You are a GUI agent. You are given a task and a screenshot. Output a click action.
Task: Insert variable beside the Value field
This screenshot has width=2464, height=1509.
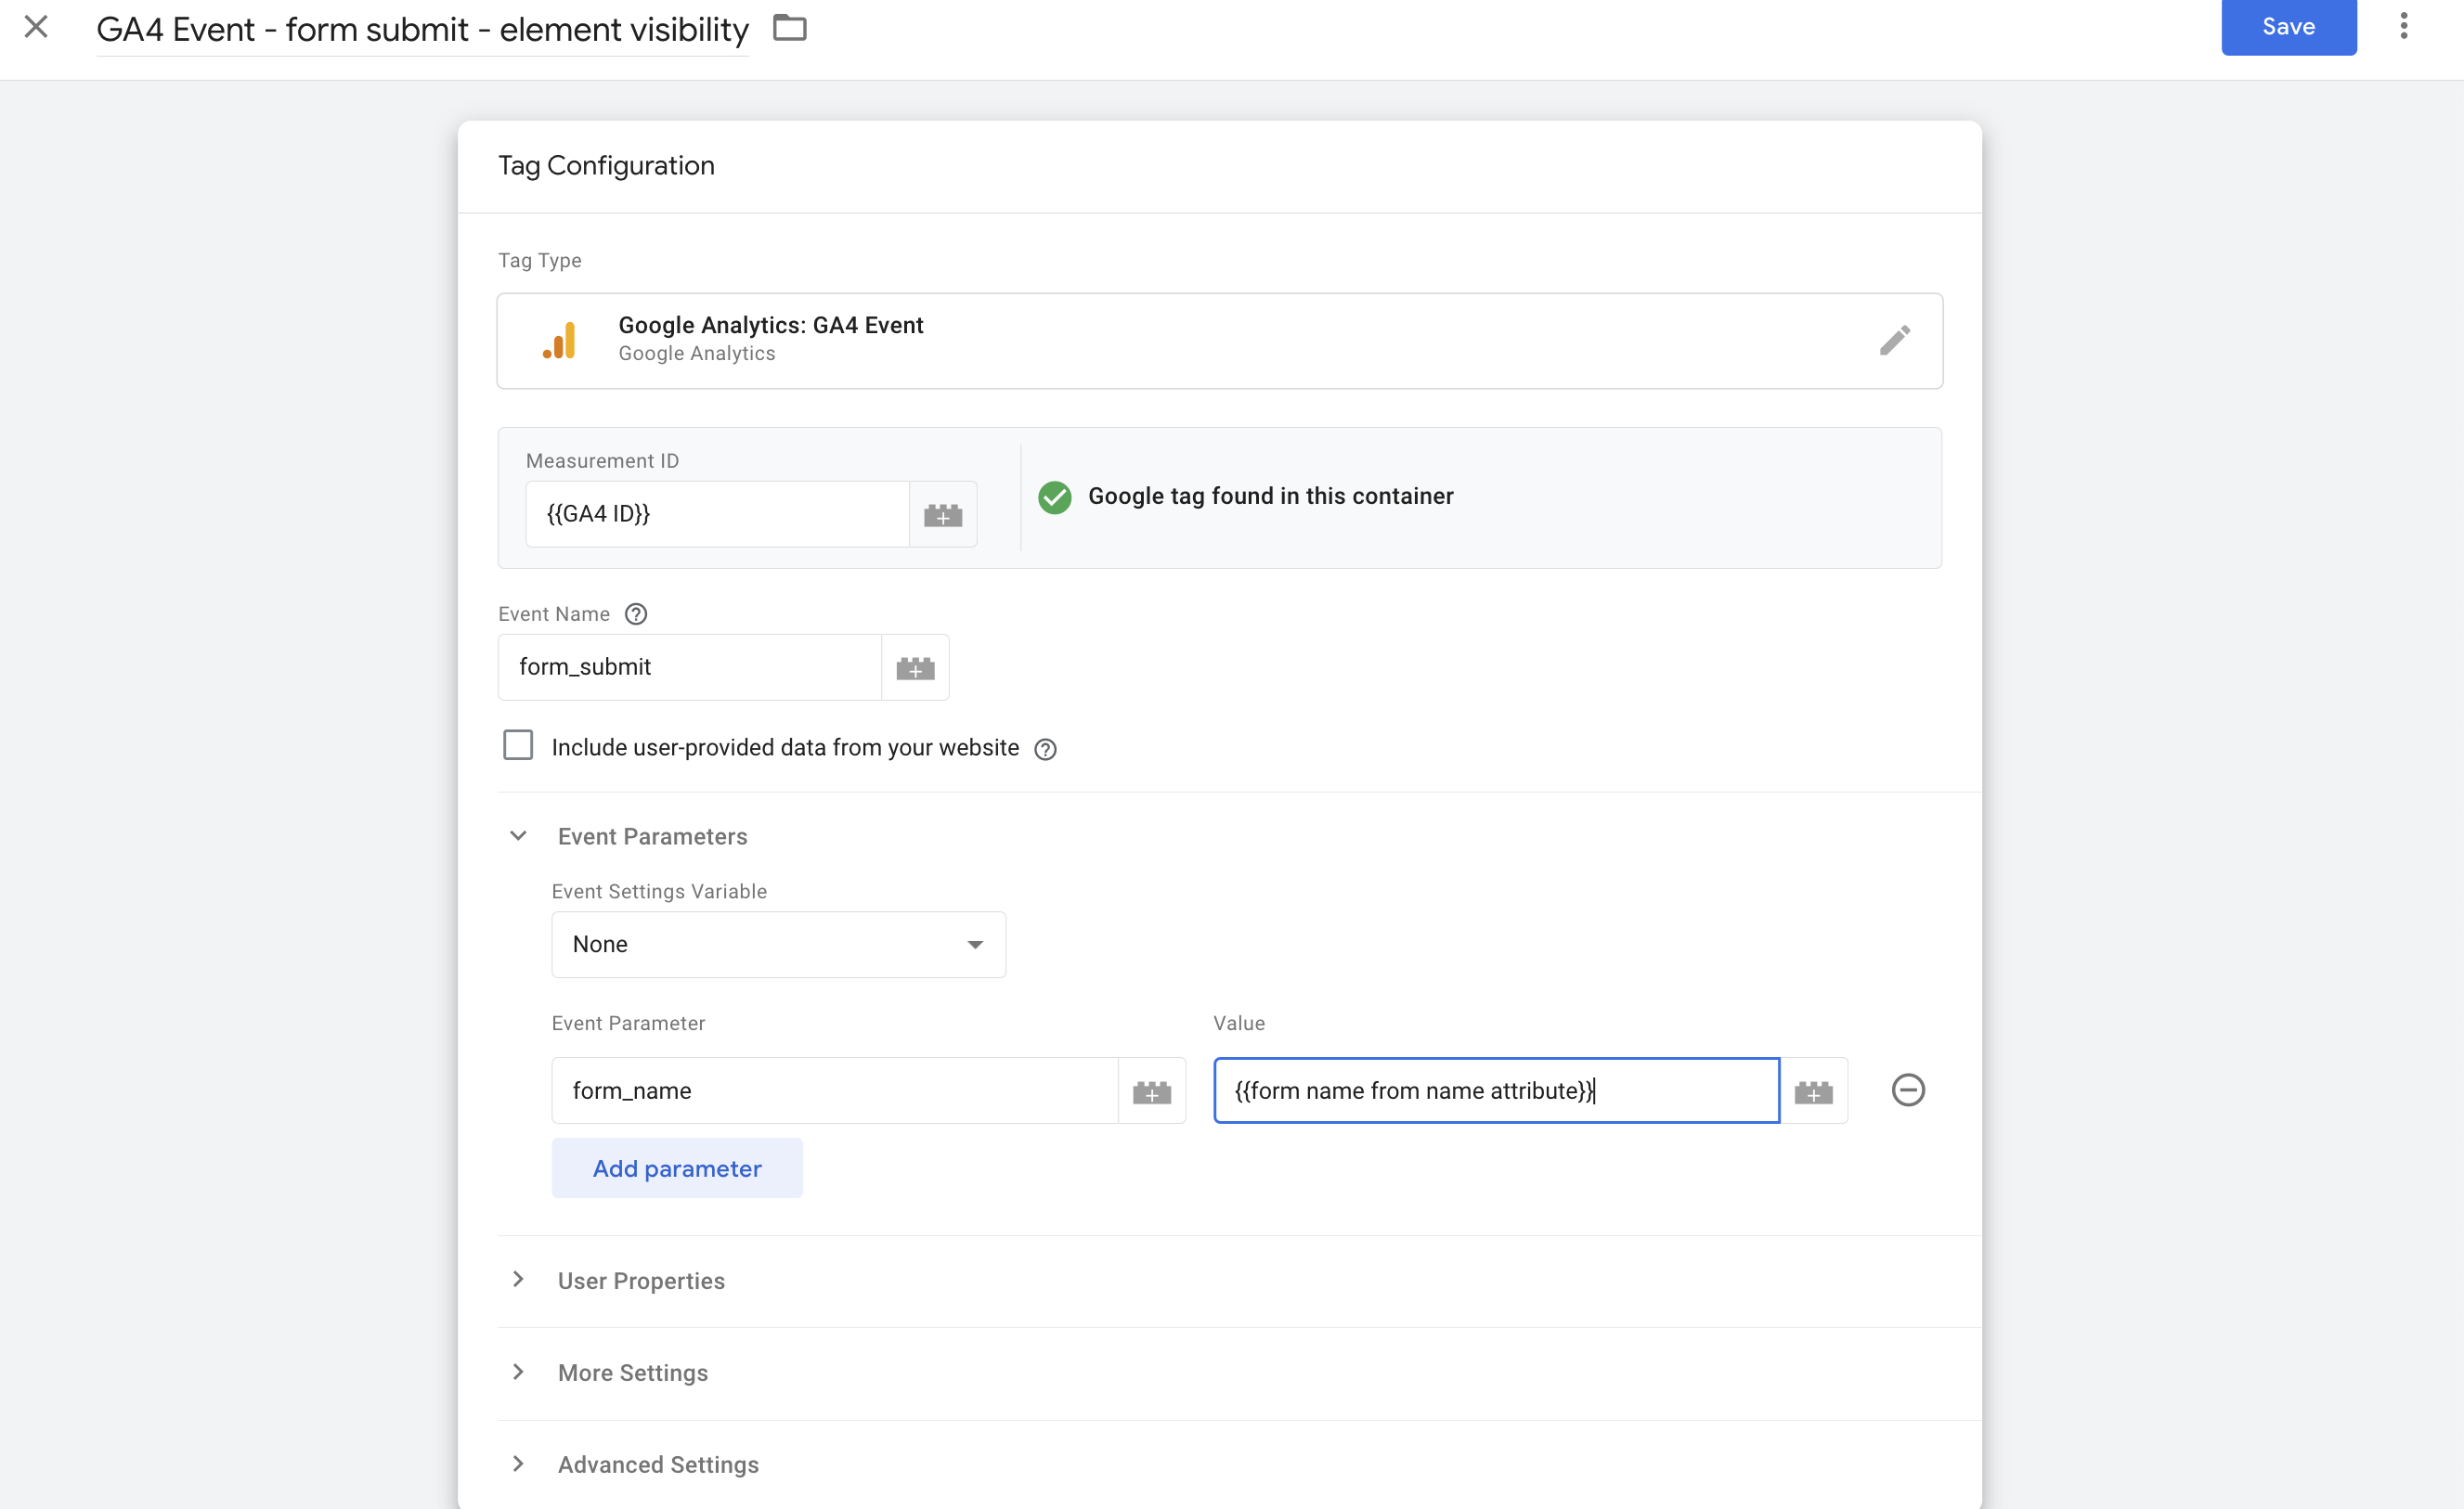pos(1813,1091)
